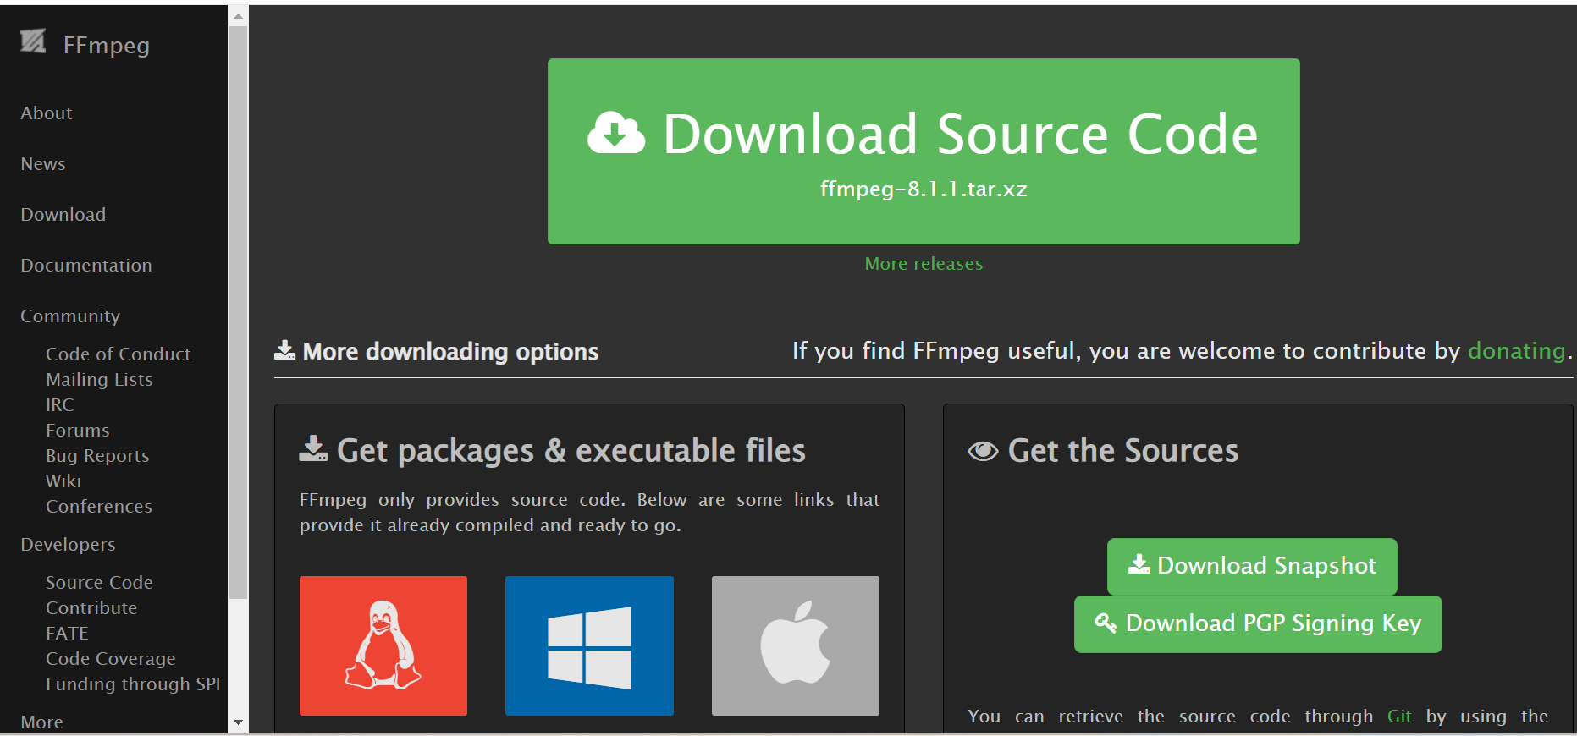Image resolution: width=1577 pixels, height=736 pixels.
Task: View Code Coverage
Action: (111, 659)
